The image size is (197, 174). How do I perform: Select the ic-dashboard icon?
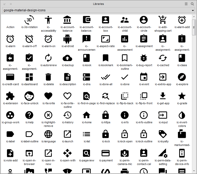pos(29,77)
